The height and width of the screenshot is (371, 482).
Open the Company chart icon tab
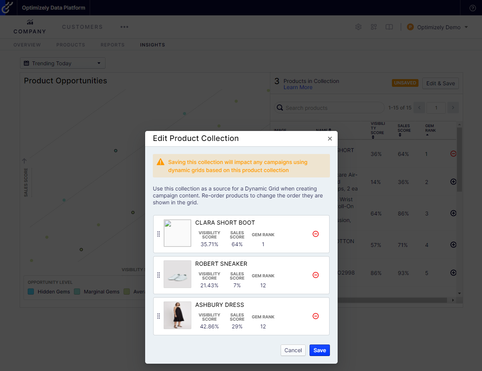tap(30, 22)
